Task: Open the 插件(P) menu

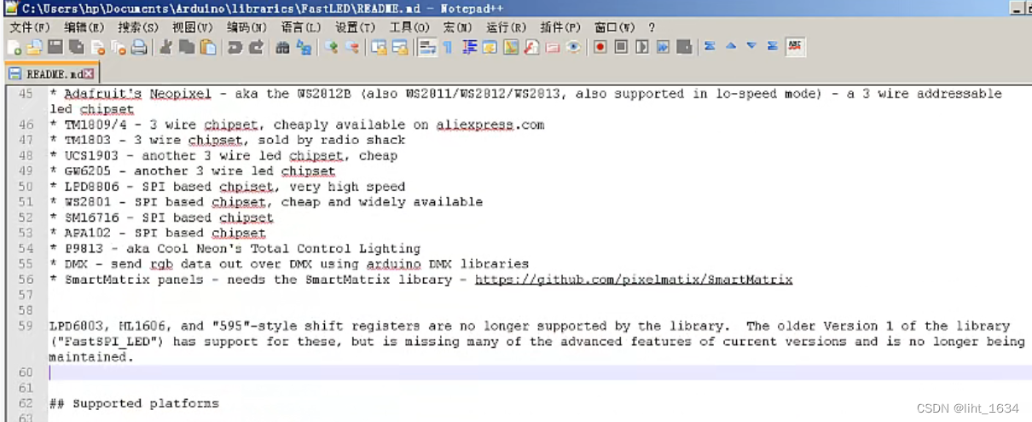Action: click(x=560, y=27)
